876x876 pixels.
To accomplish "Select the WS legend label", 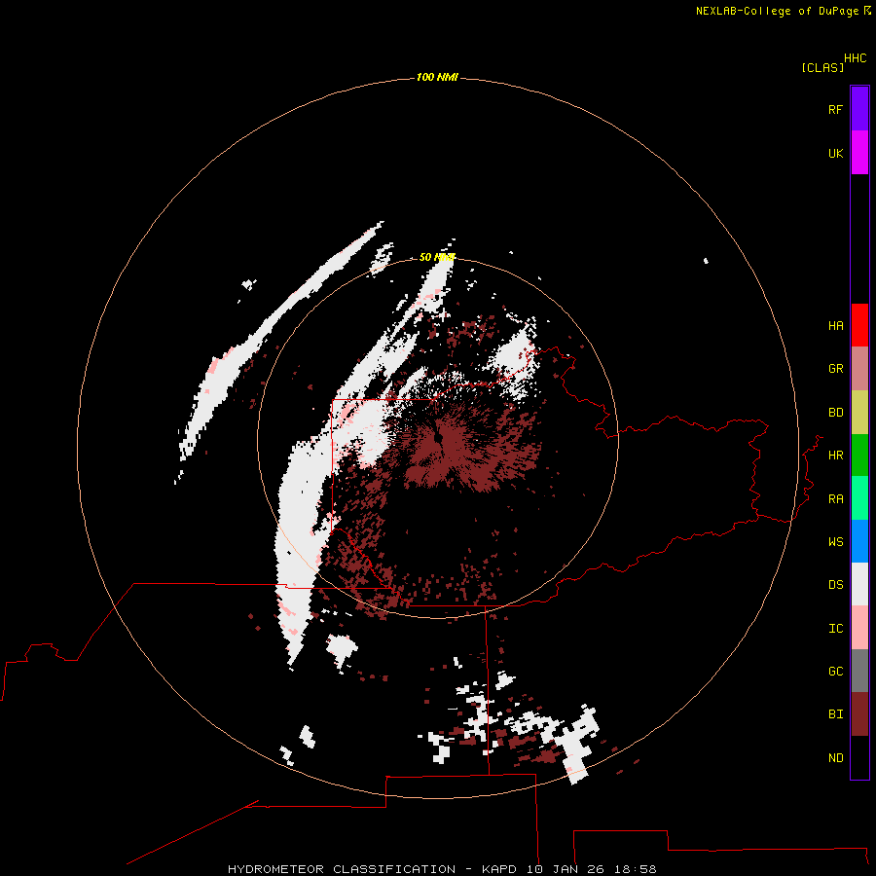I will pos(835,542).
